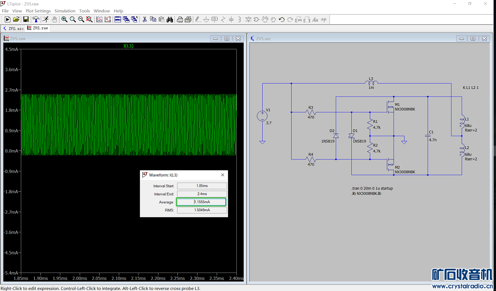Tile the windows horizontally using the toolbar icon
Screen dimensions: 496x291
118,19
